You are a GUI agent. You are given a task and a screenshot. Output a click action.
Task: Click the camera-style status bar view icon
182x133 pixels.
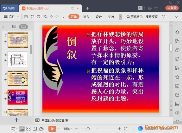(x=41, y=129)
